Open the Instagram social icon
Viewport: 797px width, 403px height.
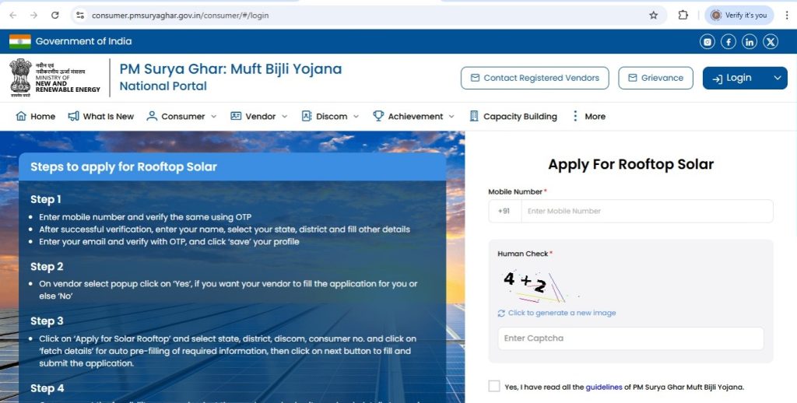[x=707, y=42]
